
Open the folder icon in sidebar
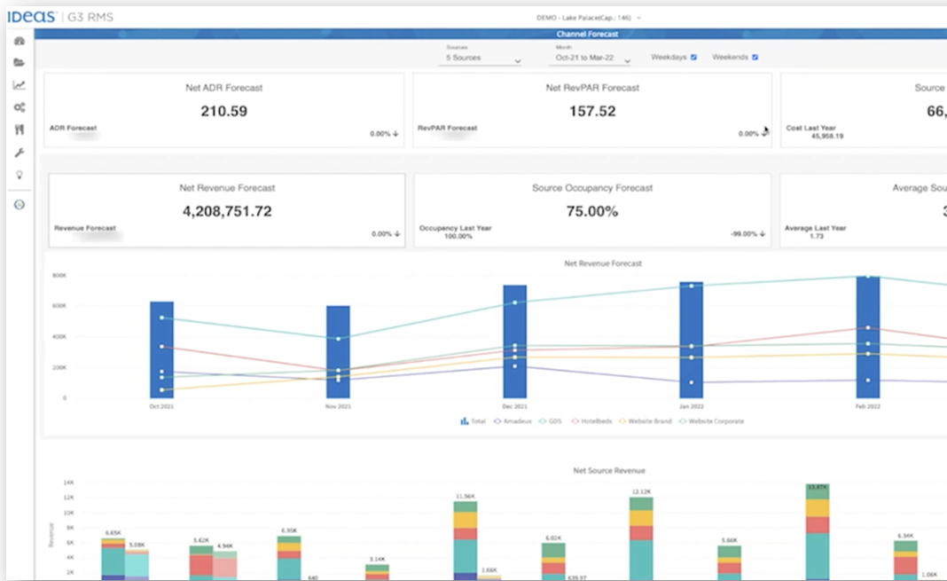[20, 62]
